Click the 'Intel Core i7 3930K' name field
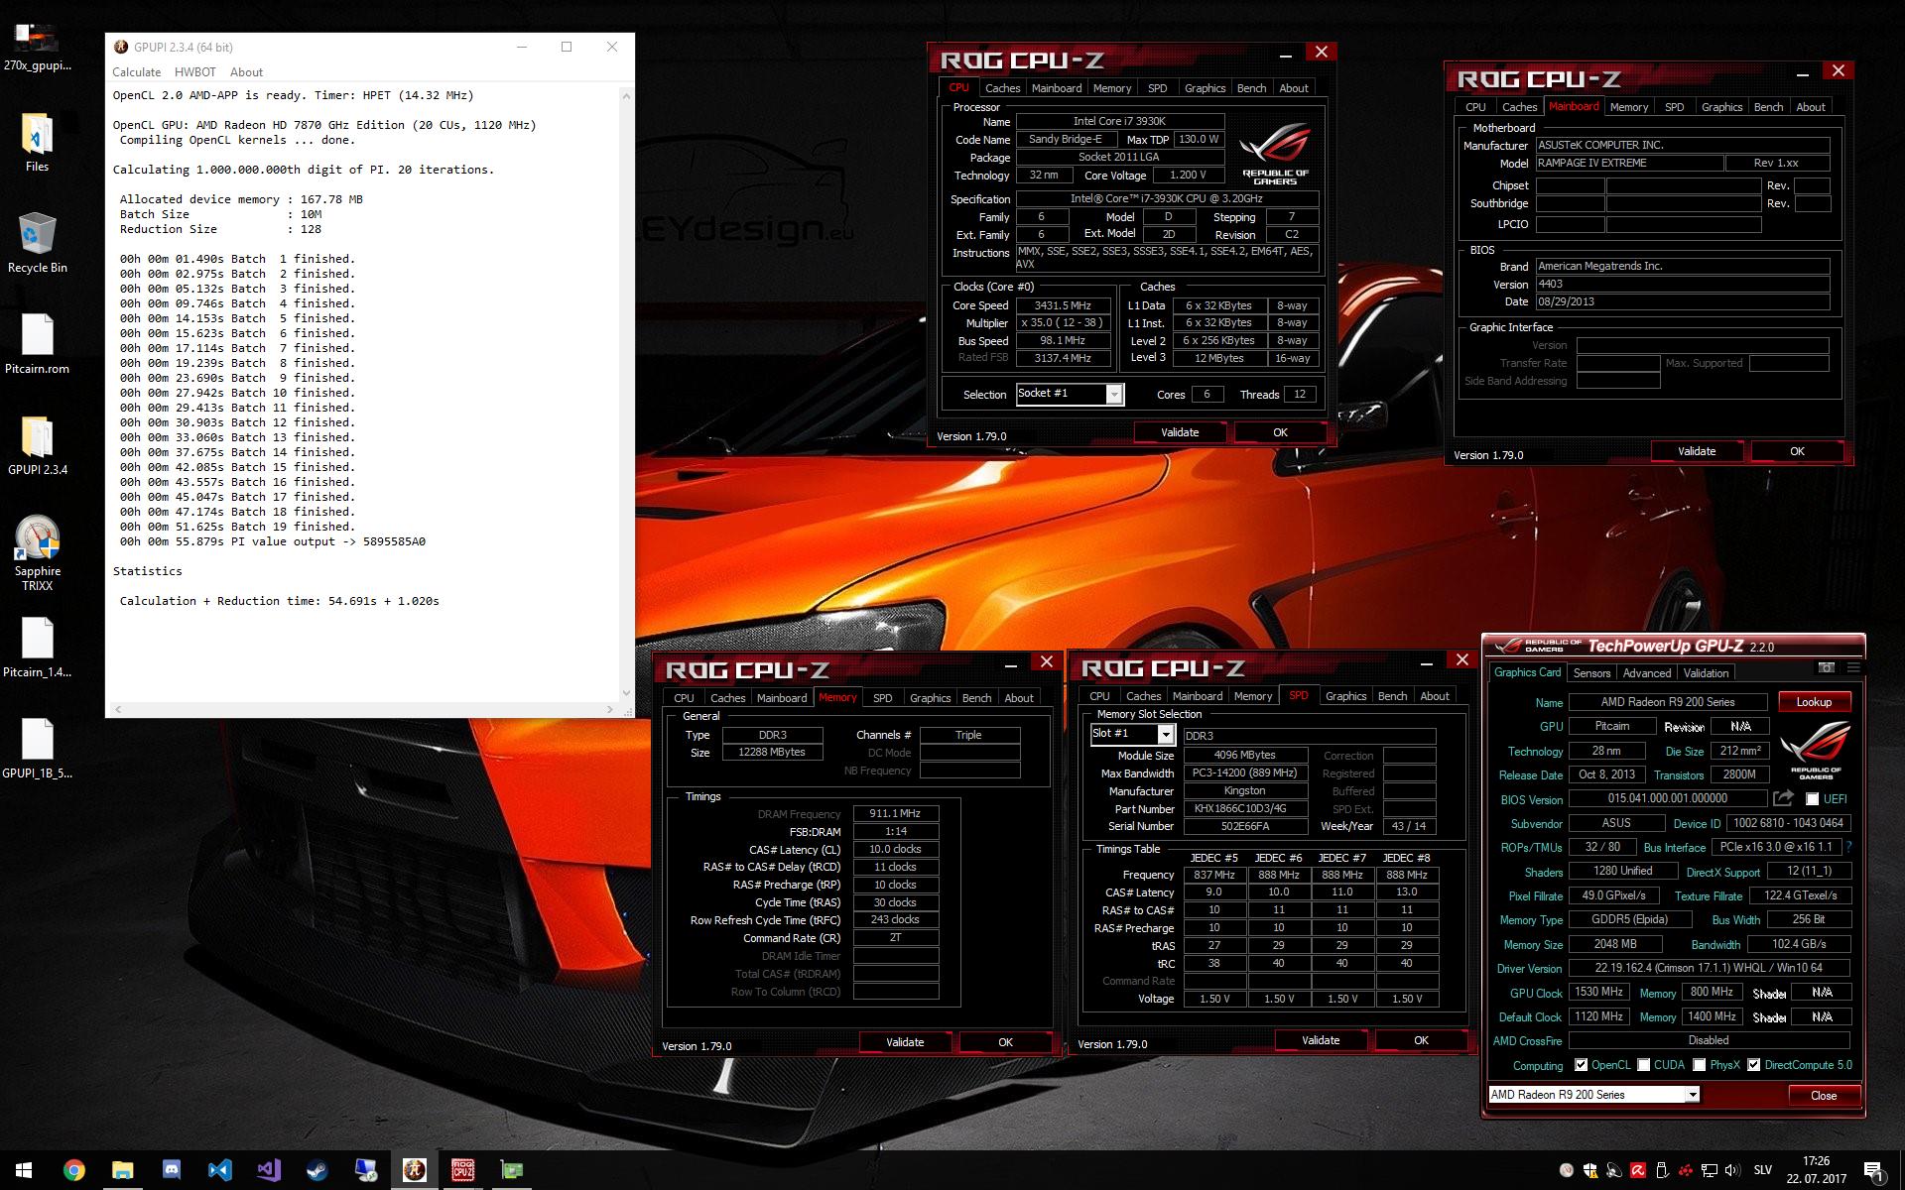The width and height of the screenshot is (1905, 1190). point(1119,121)
